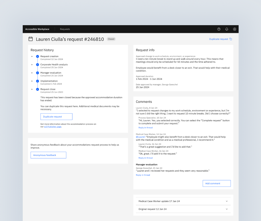Select the Corporate Health analysis checkmark

(x=37, y=64)
